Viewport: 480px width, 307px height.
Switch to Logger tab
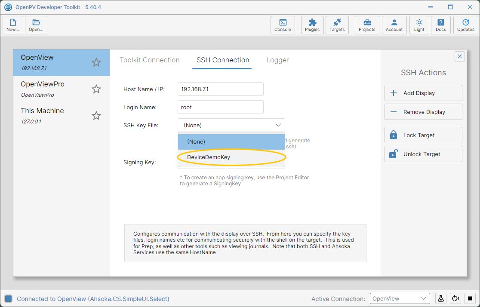277,60
